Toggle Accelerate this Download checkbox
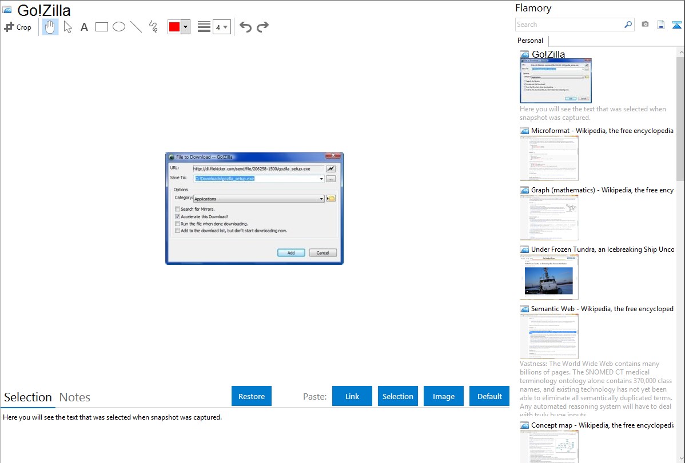Image resolution: width=685 pixels, height=463 pixels. point(177,216)
